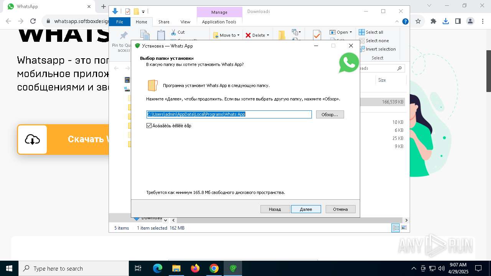The height and width of the screenshot is (276, 491).
Task: Open Firefox from taskbar
Action: pyautogui.click(x=195, y=268)
